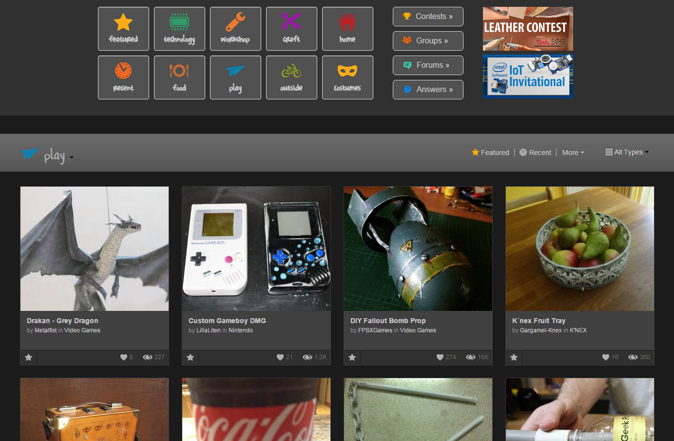The image size is (674, 441).
Task: Open the Recent clock category icon
Action: click(x=123, y=77)
